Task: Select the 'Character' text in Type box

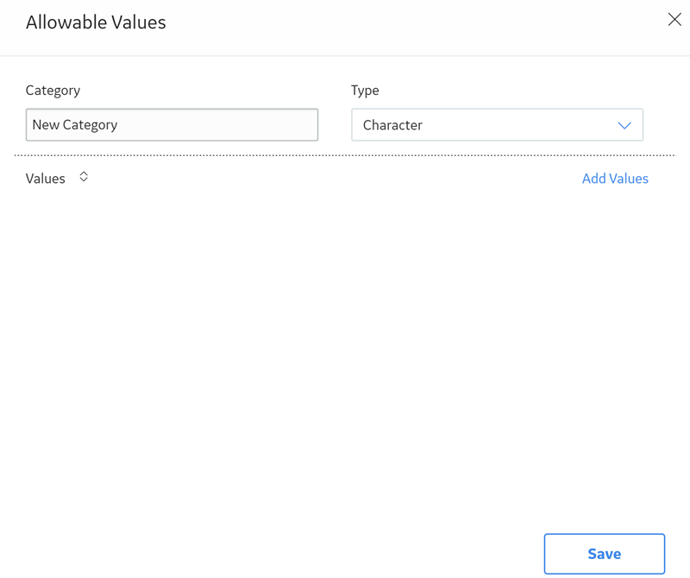Action: [392, 125]
